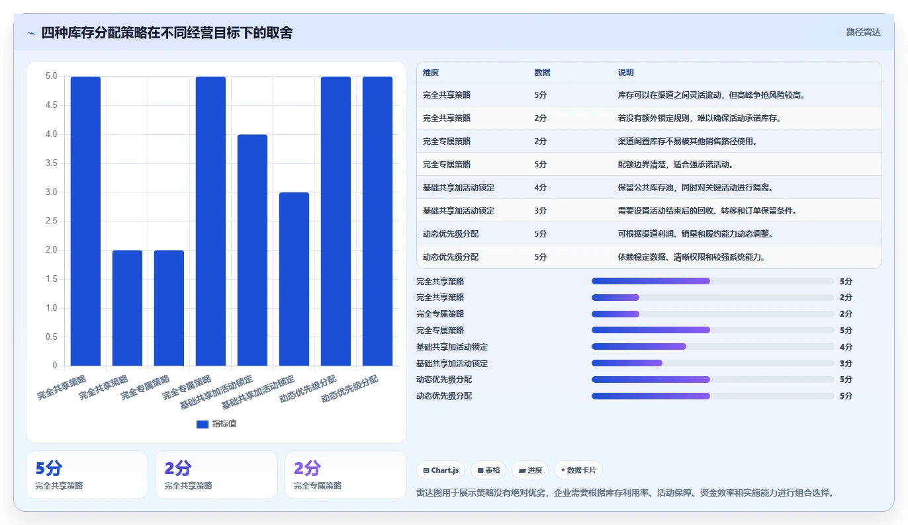908x525 pixels.
Task: Click the 完全共享策略 chart bar reaching 2.0
Action: [127, 307]
